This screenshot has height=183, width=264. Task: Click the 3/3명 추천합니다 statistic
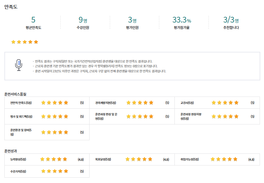(x=231, y=23)
